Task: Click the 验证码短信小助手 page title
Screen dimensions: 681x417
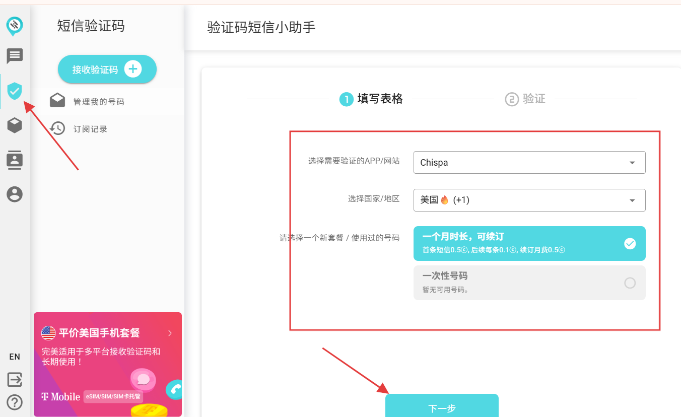Action: tap(261, 27)
